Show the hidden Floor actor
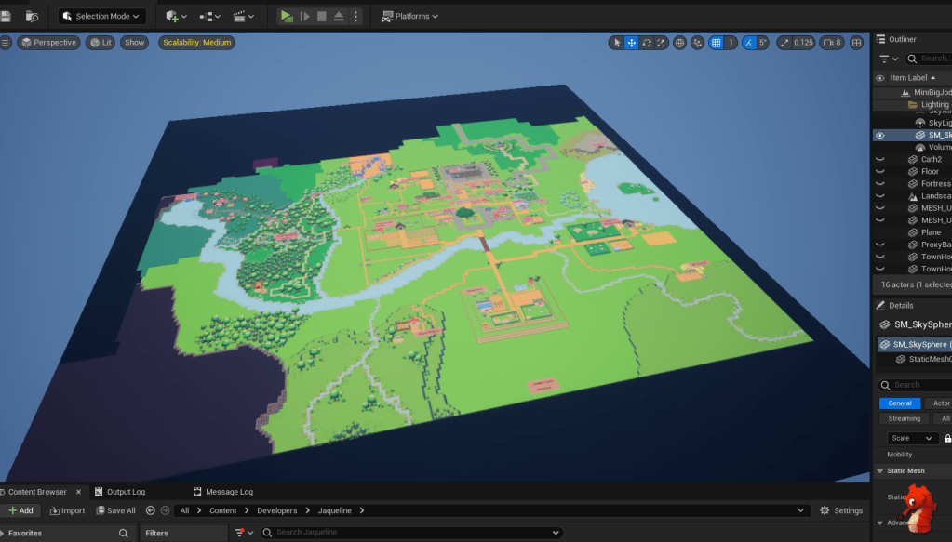952x542 pixels. (880, 172)
